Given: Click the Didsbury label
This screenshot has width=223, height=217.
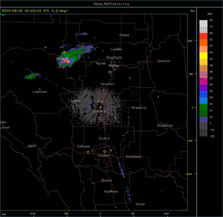Looking at the screenshot, I should point(99,111).
